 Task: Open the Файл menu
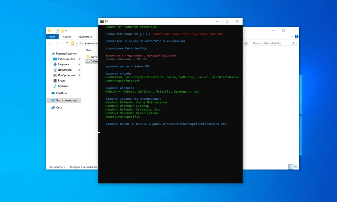point(52,37)
